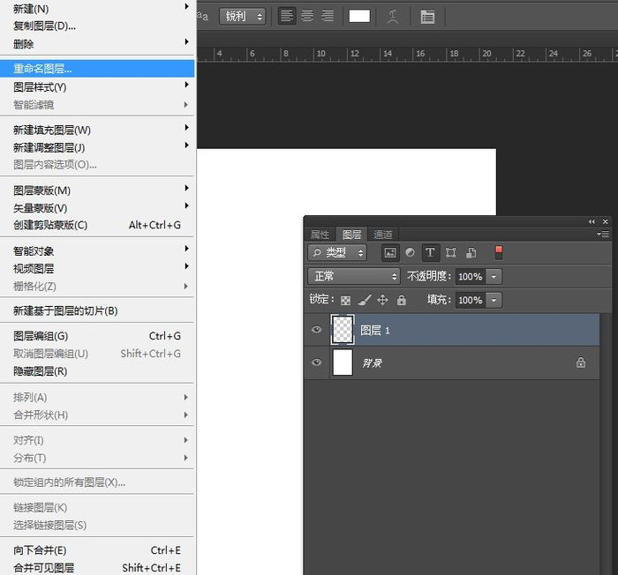Open the character and paragraph panel

click(427, 16)
